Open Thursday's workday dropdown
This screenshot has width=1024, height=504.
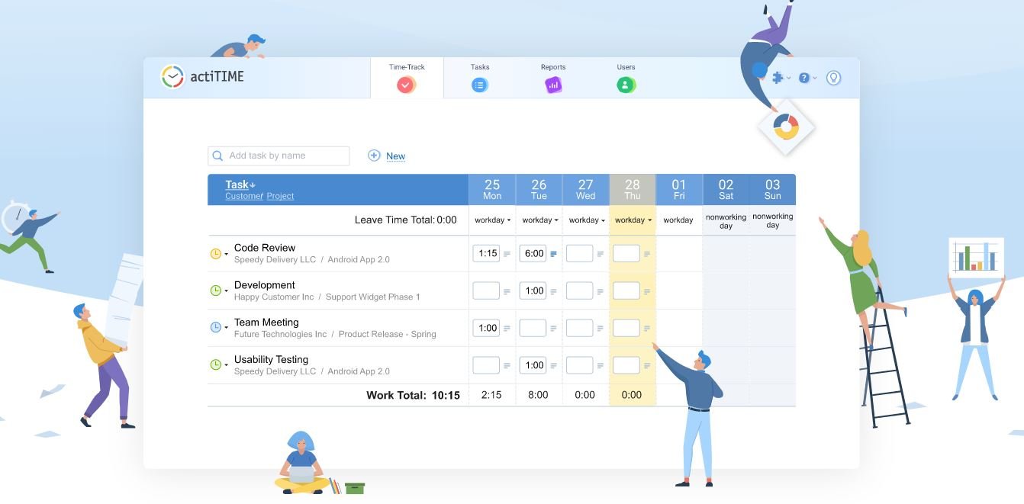point(633,220)
